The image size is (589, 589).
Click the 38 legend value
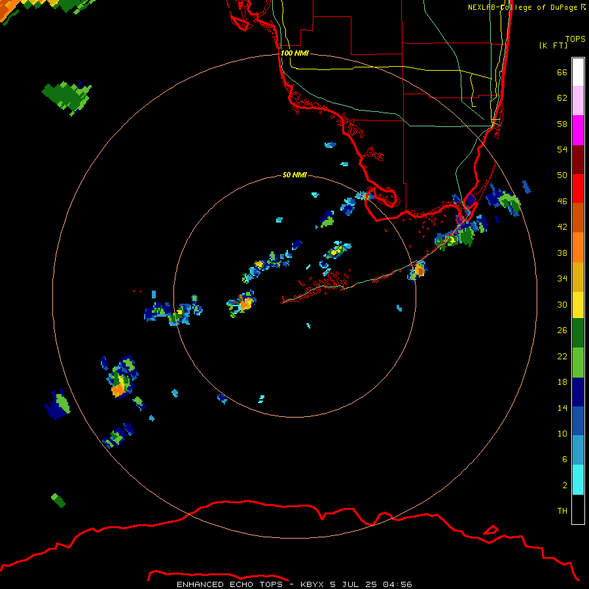(562, 253)
